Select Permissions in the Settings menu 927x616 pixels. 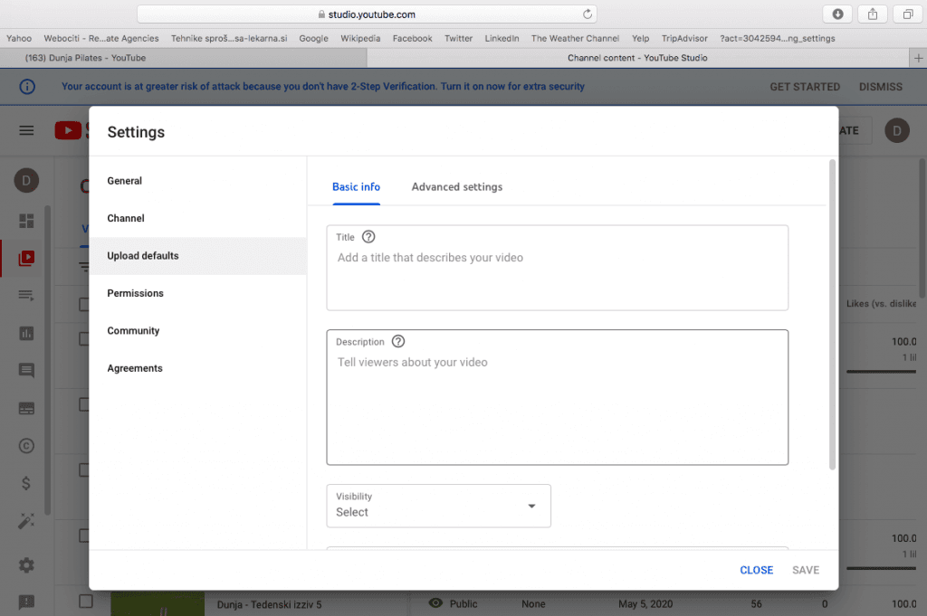coord(135,293)
